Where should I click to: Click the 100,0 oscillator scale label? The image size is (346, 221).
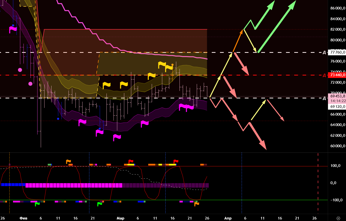pos(335,166)
